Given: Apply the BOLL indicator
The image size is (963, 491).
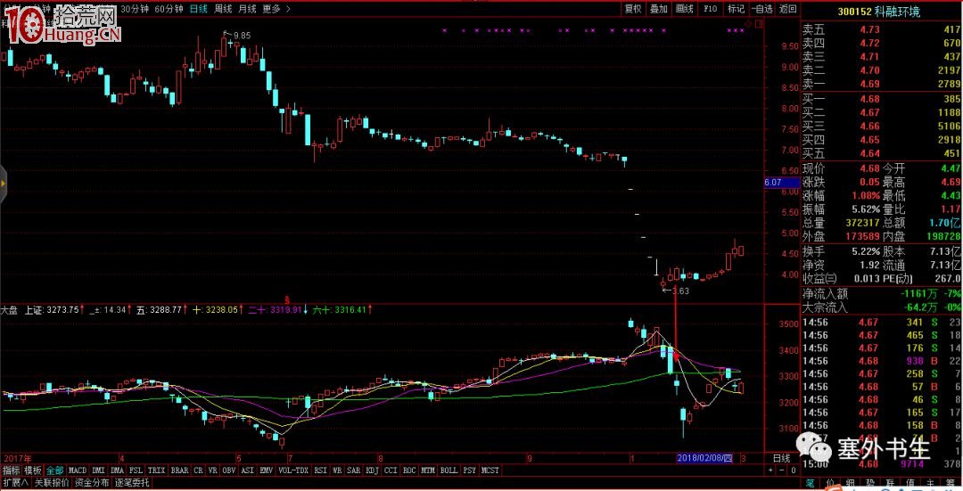Looking at the screenshot, I should pyautogui.click(x=449, y=471).
